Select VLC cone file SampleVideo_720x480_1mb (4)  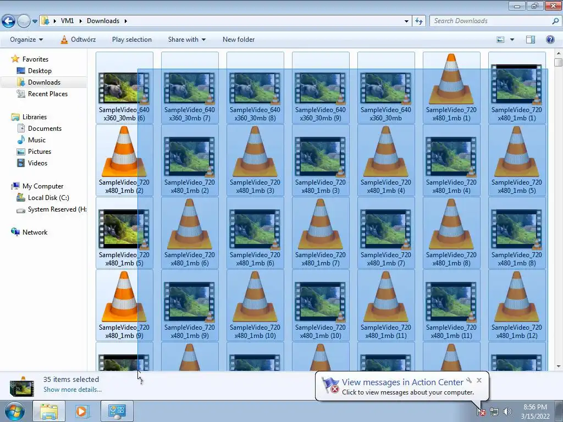coord(385,160)
